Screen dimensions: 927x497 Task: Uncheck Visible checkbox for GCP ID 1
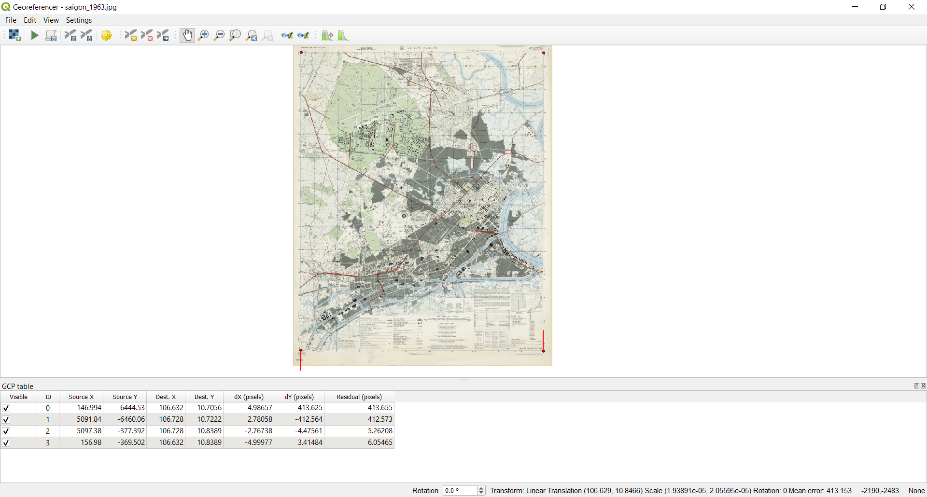[6, 419]
